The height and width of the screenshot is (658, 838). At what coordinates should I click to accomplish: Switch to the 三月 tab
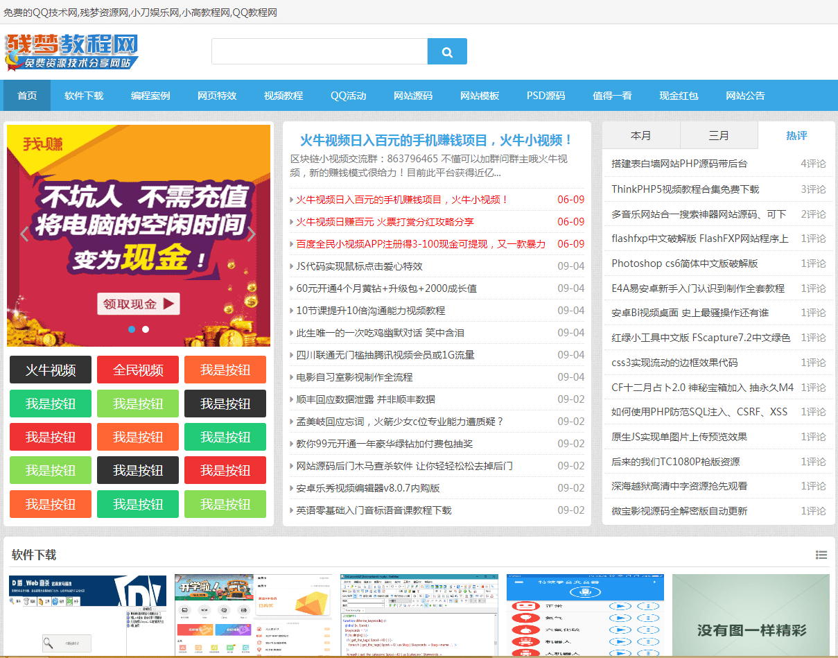click(719, 135)
